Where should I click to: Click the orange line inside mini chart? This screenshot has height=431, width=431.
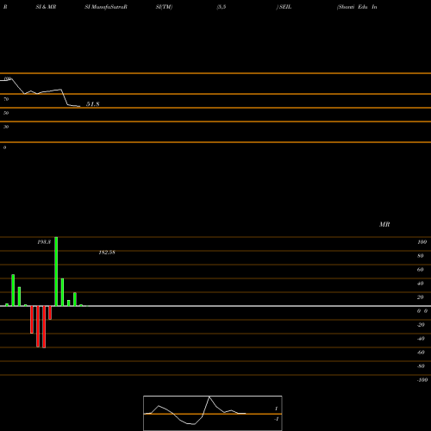pyautogui.click(x=213, y=414)
